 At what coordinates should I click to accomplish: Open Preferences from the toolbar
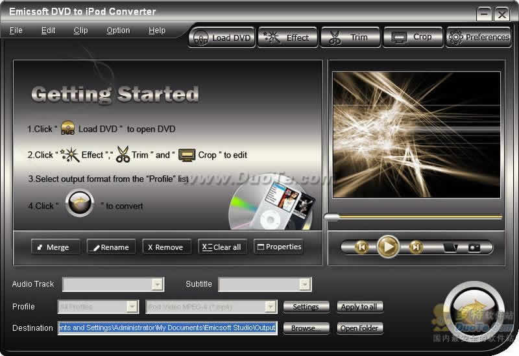479,38
